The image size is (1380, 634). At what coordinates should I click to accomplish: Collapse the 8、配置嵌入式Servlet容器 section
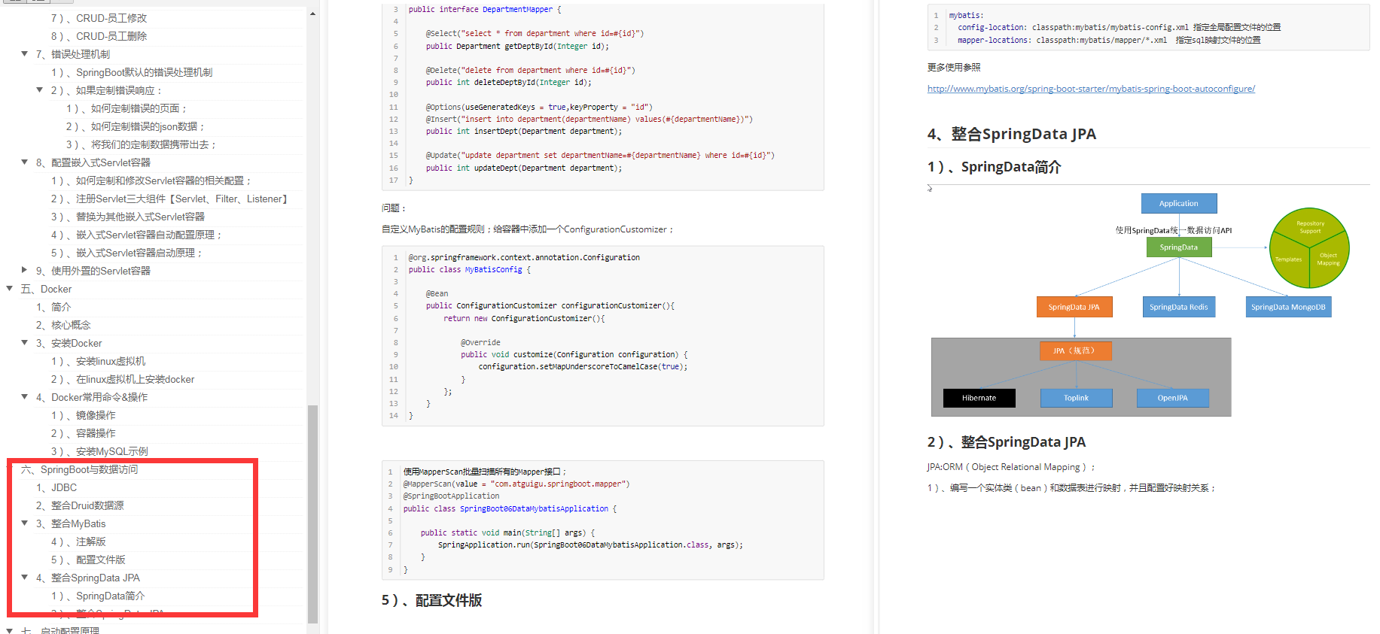click(25, 162)
